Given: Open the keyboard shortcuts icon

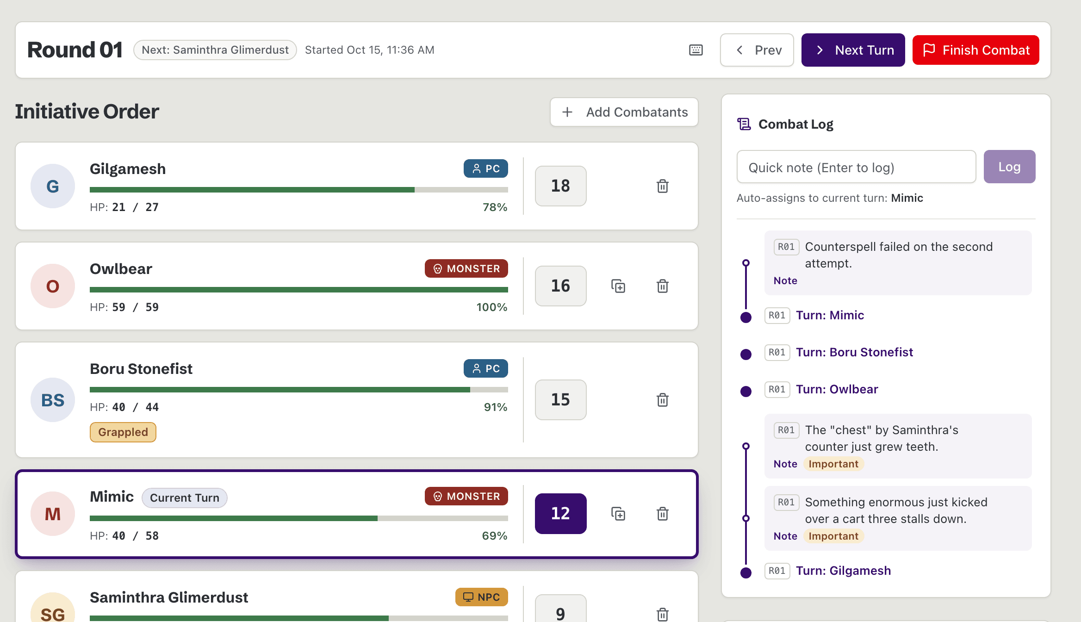Looking at the screenshot, I should [x=696, y=50].
